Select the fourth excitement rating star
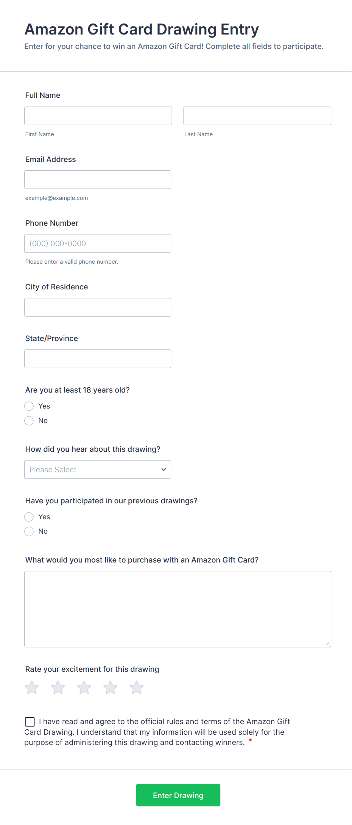Viewport: 352px width, 825px height. coord(110,687)
